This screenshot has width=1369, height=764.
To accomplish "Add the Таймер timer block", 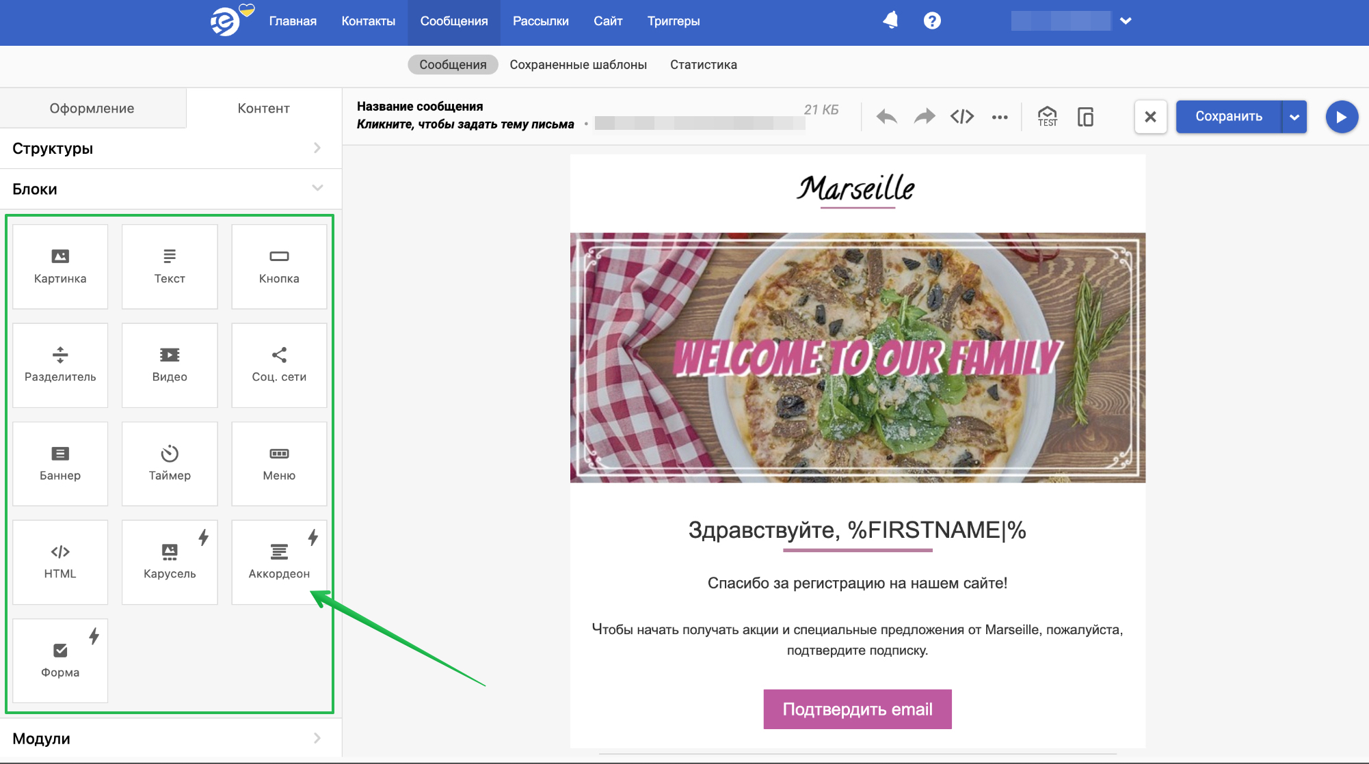I will click(170, 463).
